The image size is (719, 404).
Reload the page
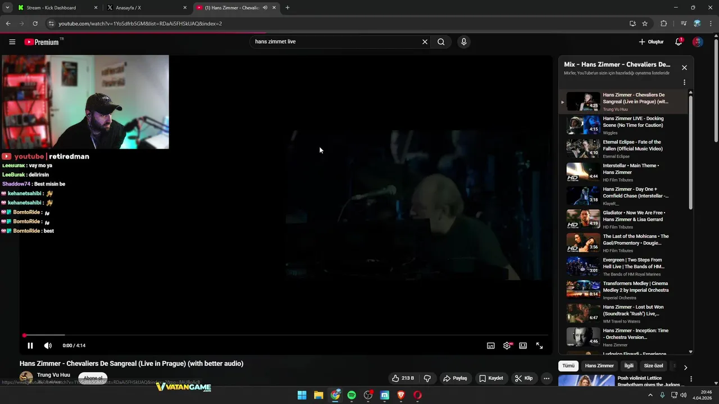[35, 24]
